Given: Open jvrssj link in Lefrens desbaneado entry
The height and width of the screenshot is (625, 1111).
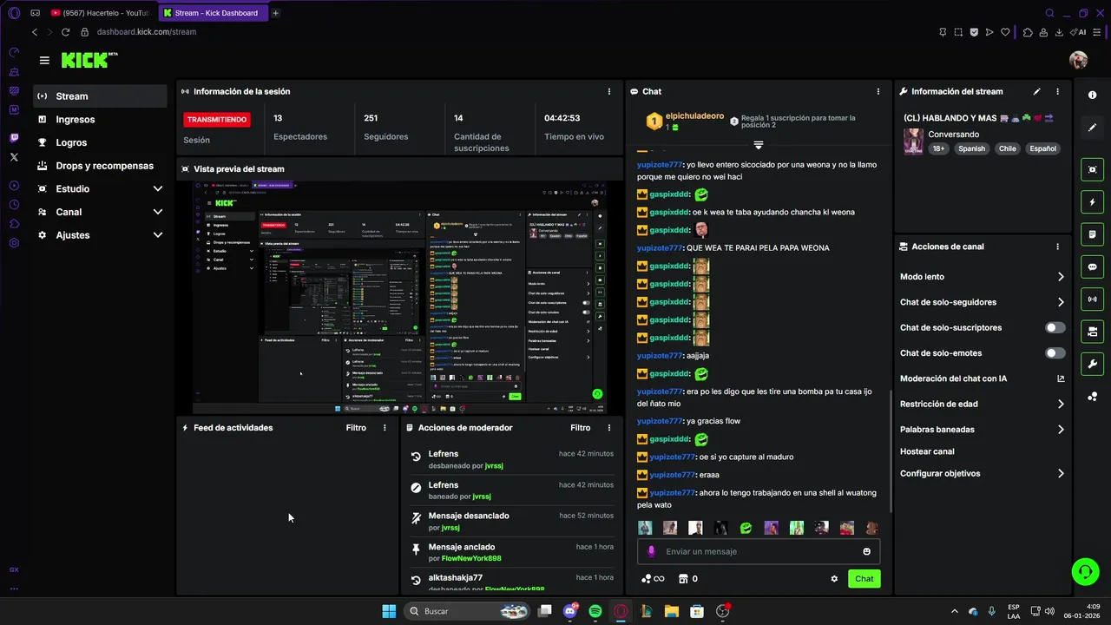Looking at the screenshot, I should point(492,465).
